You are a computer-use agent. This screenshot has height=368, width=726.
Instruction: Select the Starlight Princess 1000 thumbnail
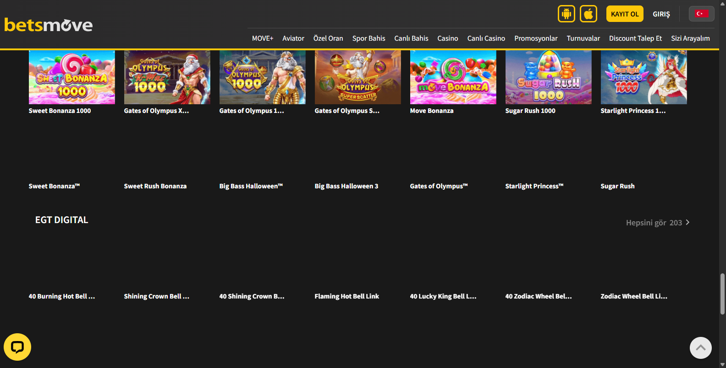(x=643, y=77)
